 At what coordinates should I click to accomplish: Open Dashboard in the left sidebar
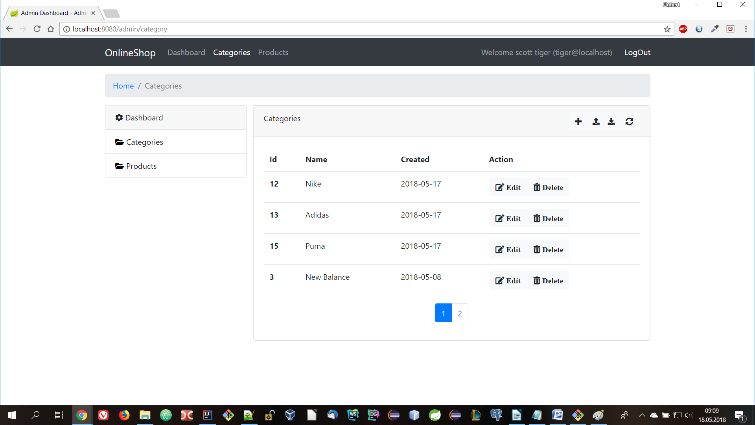144,118
